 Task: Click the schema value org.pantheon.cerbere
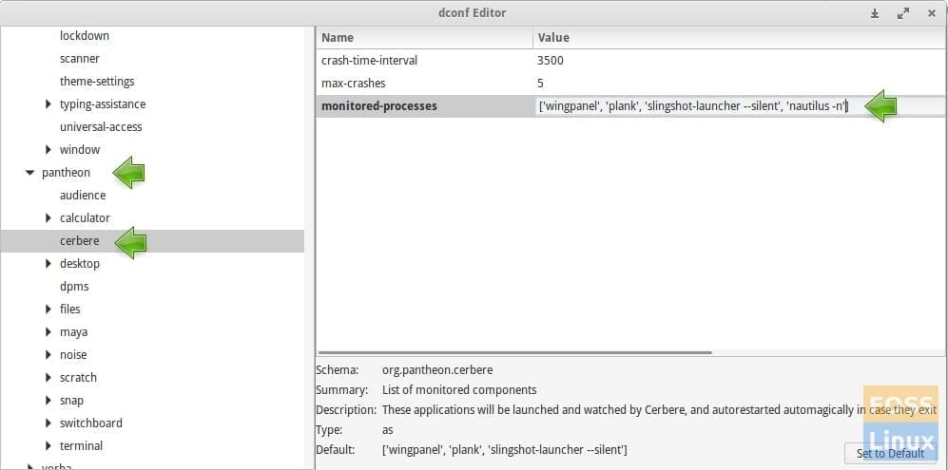click(437, 369)
